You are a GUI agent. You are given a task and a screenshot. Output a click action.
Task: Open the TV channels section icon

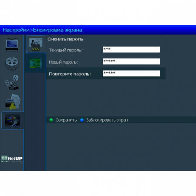click(x=12, y=44)
